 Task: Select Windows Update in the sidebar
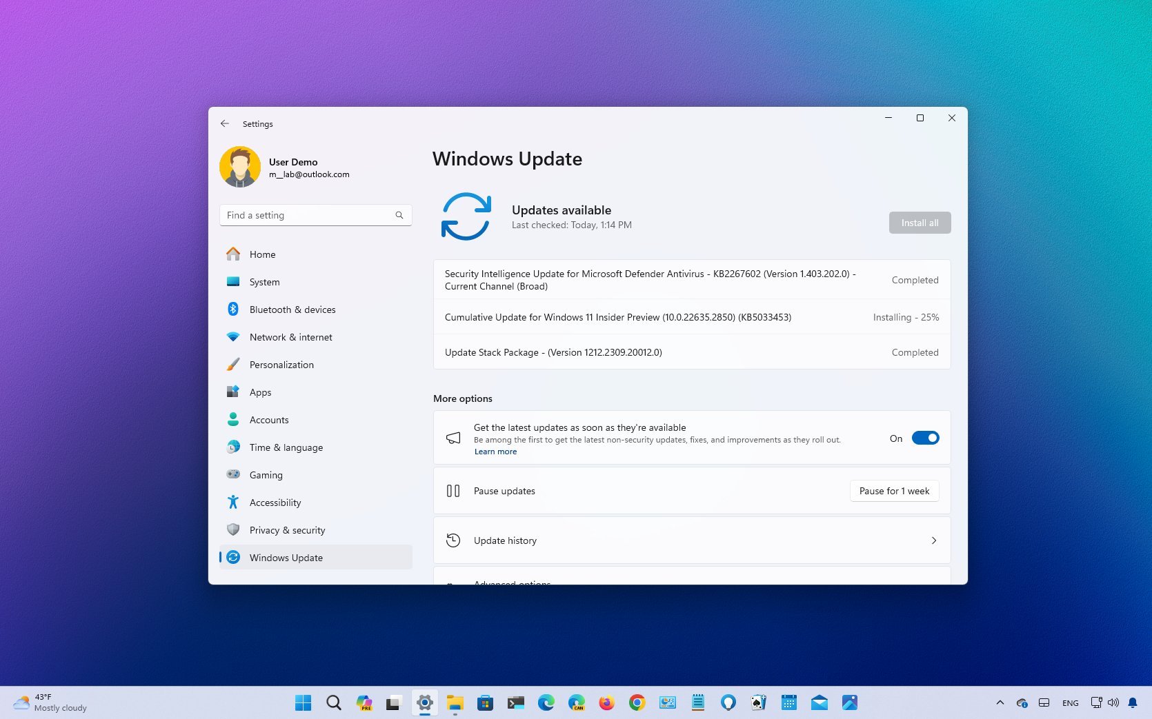click(286, 557)
